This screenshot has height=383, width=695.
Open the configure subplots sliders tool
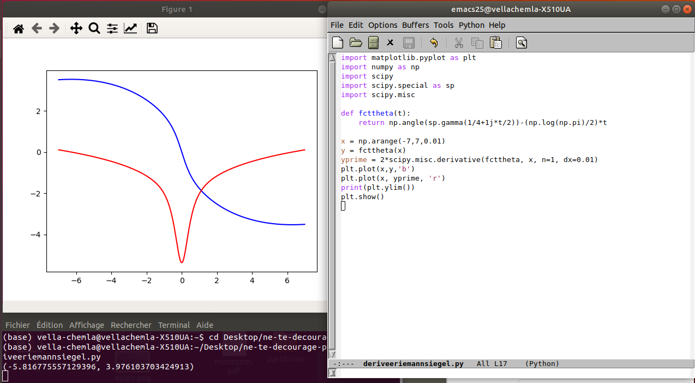click(x=112, y=28)
